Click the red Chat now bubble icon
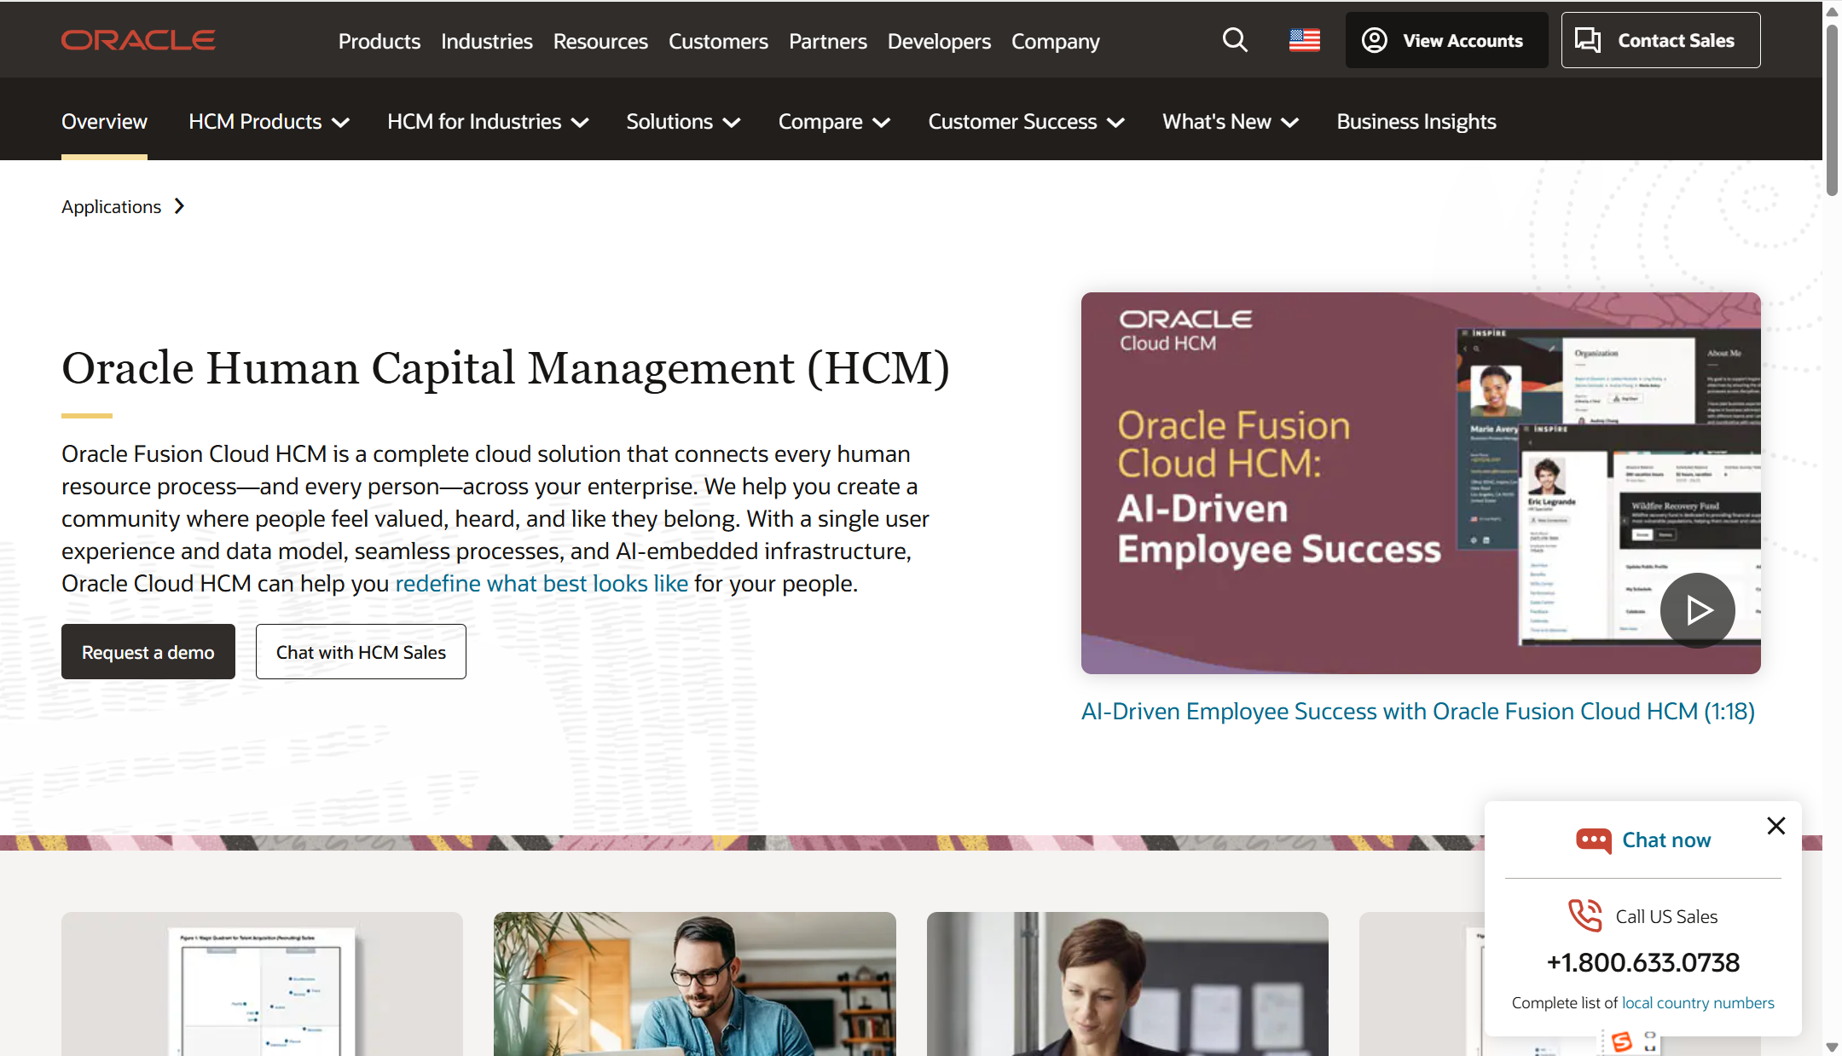Screen dimensions: 1842x1056 1593,840
